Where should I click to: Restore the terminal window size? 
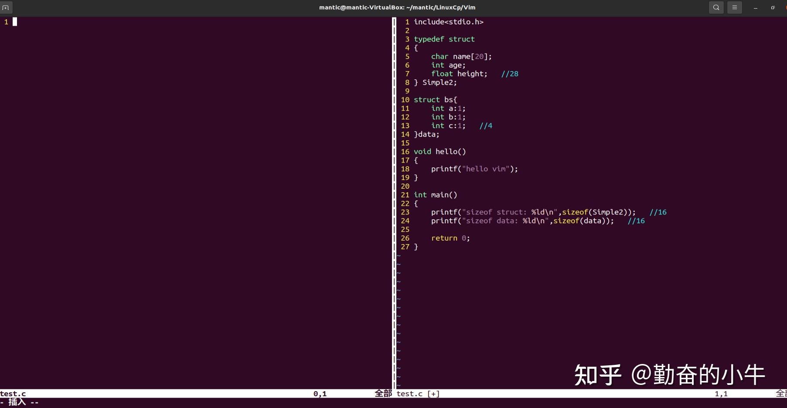click(x=772, y=7)
